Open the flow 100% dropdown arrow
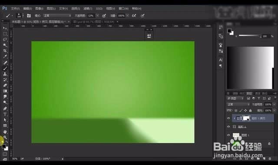This screenshot has width=278, height=165. pos(127,16)
